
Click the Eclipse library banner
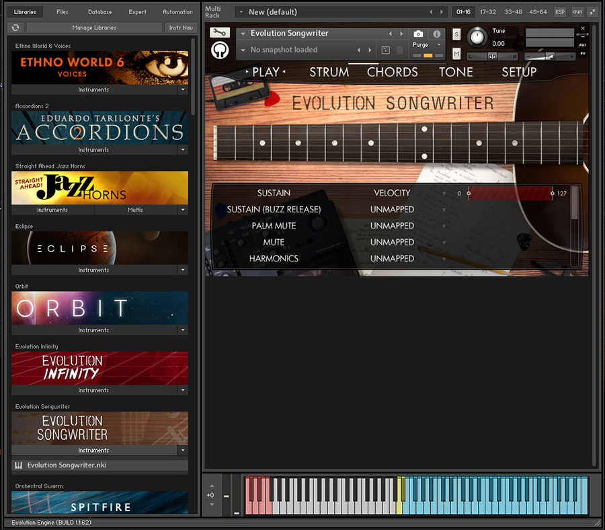click(99, 248)
